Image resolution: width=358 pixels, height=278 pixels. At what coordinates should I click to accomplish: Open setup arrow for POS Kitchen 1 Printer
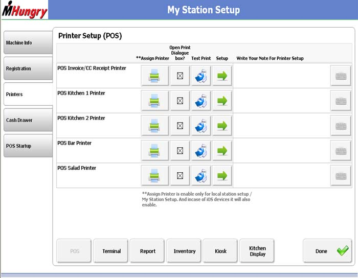point(222,101)
